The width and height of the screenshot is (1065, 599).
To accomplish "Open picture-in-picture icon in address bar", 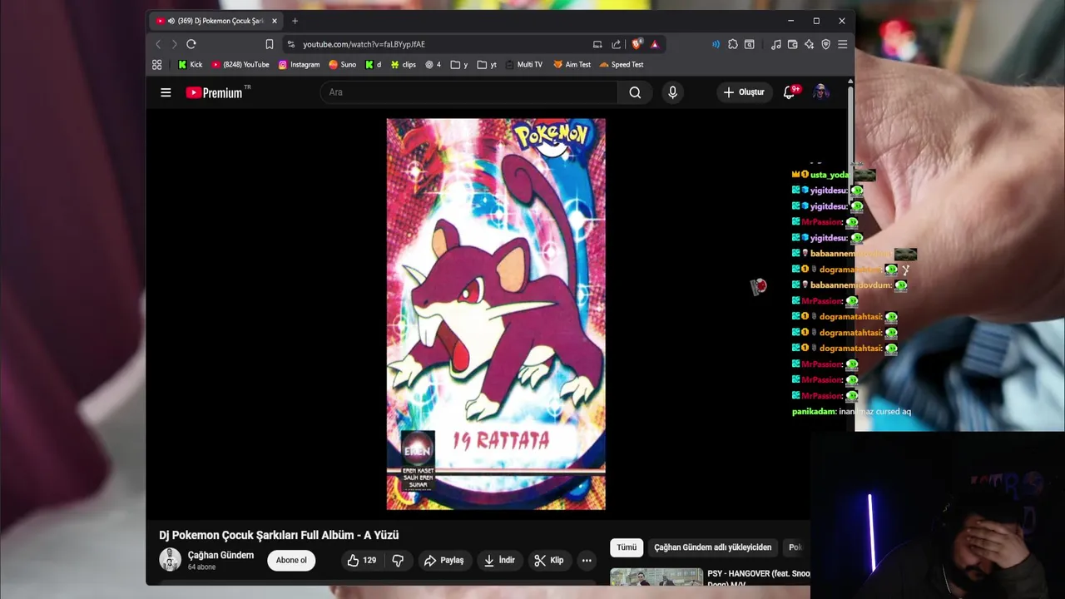I will [597, 44].
